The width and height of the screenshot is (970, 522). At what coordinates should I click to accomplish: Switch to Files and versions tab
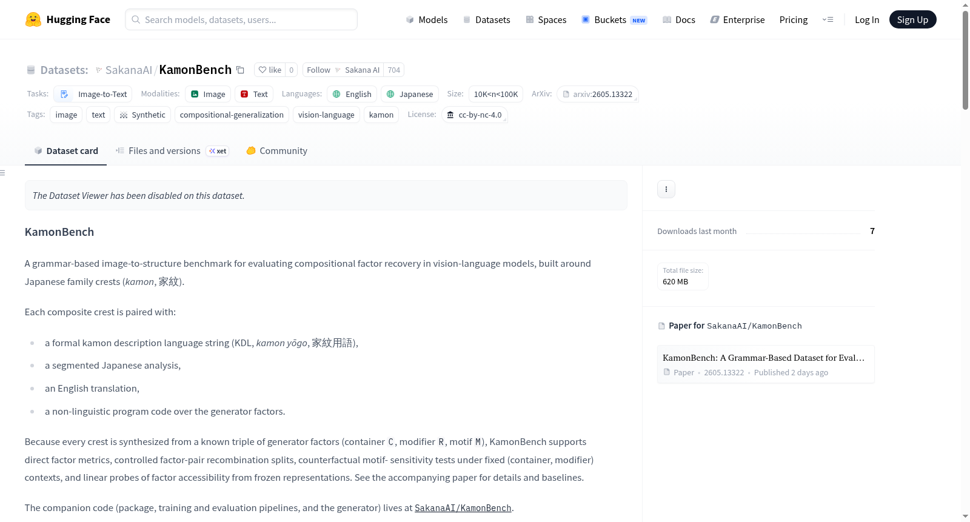tap(172, 151)
